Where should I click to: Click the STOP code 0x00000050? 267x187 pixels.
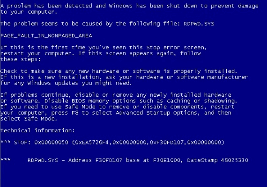click(x=51, y=142)
